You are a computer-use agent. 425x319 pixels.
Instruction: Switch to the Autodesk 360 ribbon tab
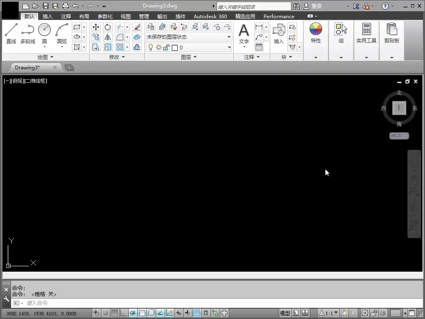210,16
